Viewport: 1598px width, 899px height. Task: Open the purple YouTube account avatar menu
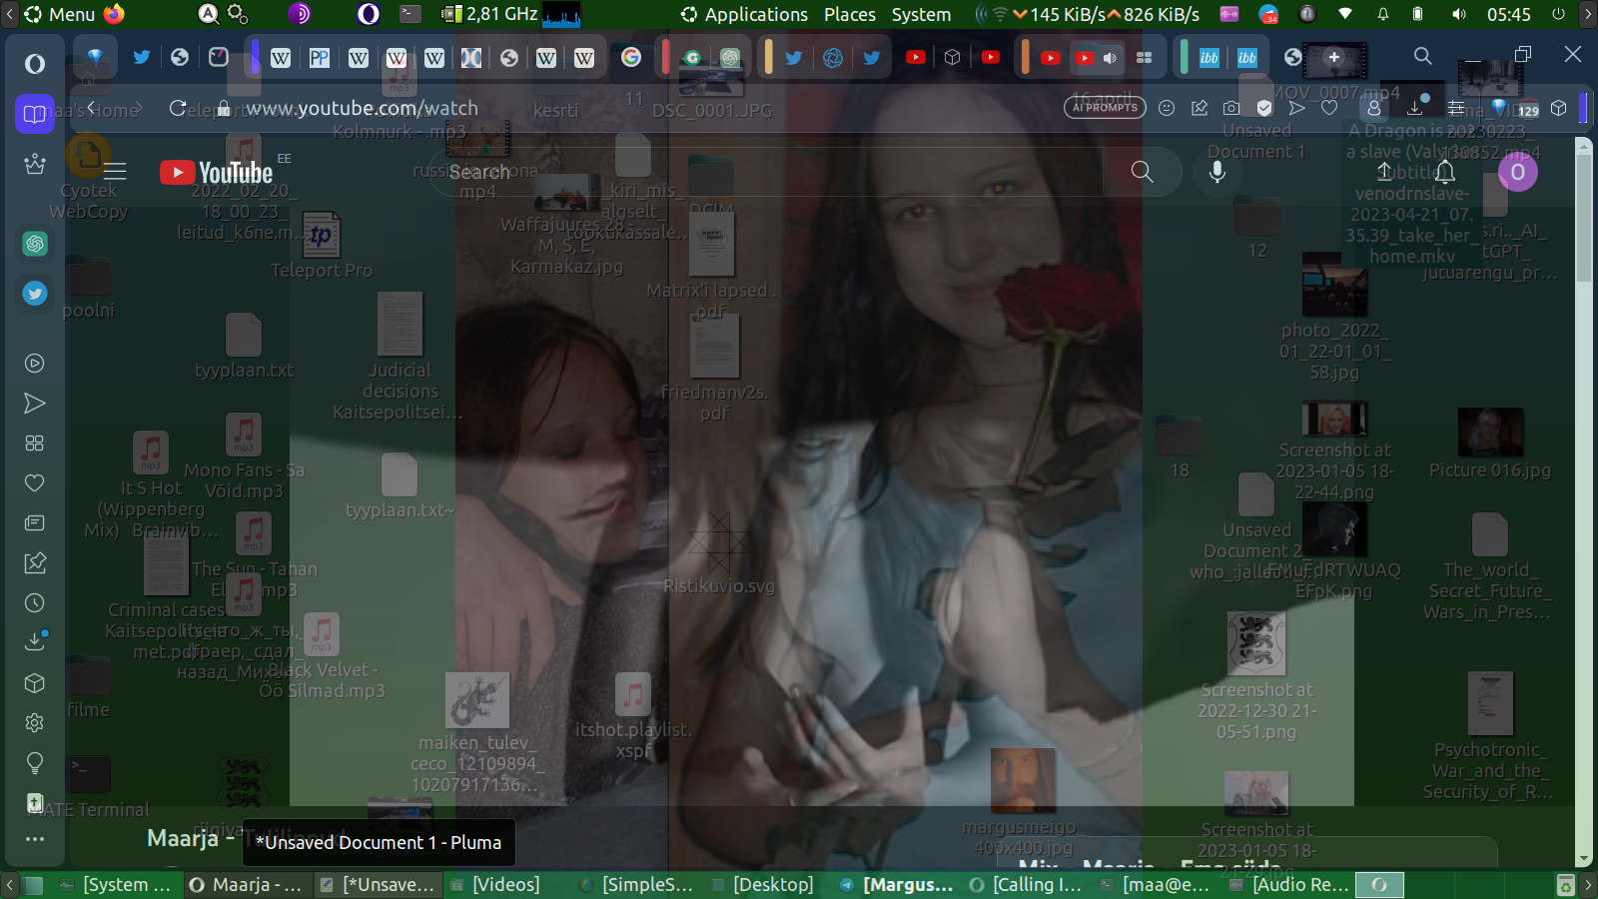click(x=1517, y=172)
